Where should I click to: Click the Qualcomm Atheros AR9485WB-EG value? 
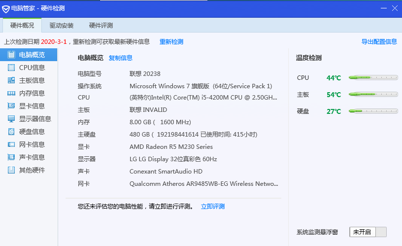tap(204, 184)
